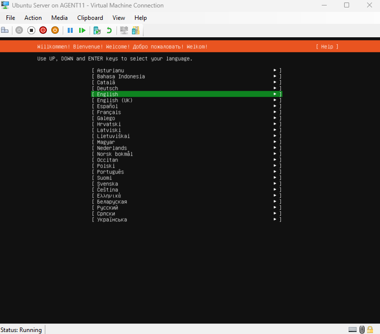
Task: Expand the arrow beside Deutsch
Action: pyautogui.click(x=275, y=88)
